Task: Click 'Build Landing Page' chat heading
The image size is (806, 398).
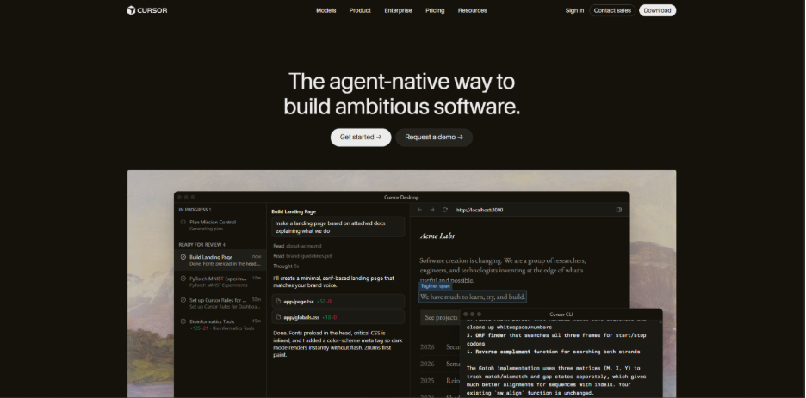Action: [x=294, y=211]
